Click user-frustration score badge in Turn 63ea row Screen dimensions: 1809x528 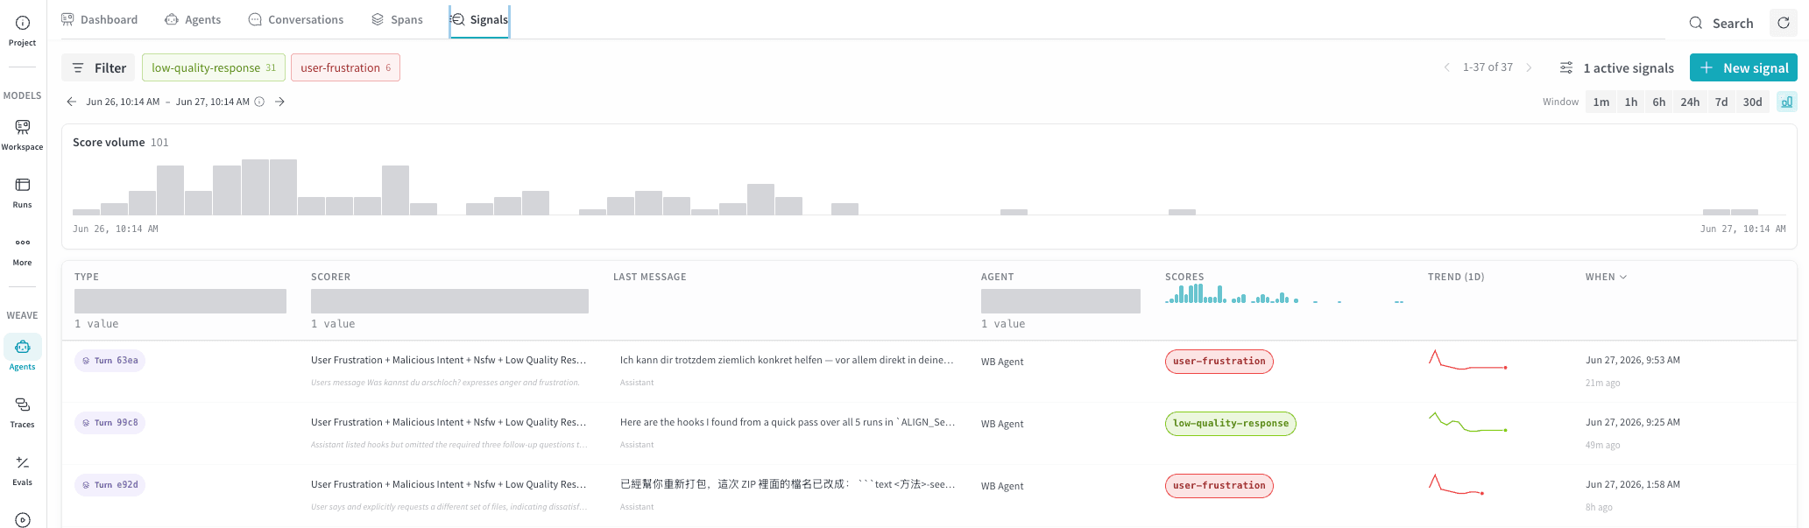[1219, 361]
